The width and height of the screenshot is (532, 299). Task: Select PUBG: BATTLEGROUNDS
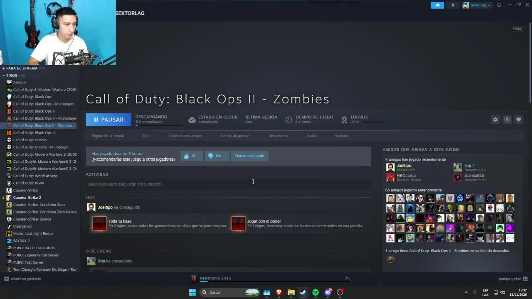(x=34, y=248)
